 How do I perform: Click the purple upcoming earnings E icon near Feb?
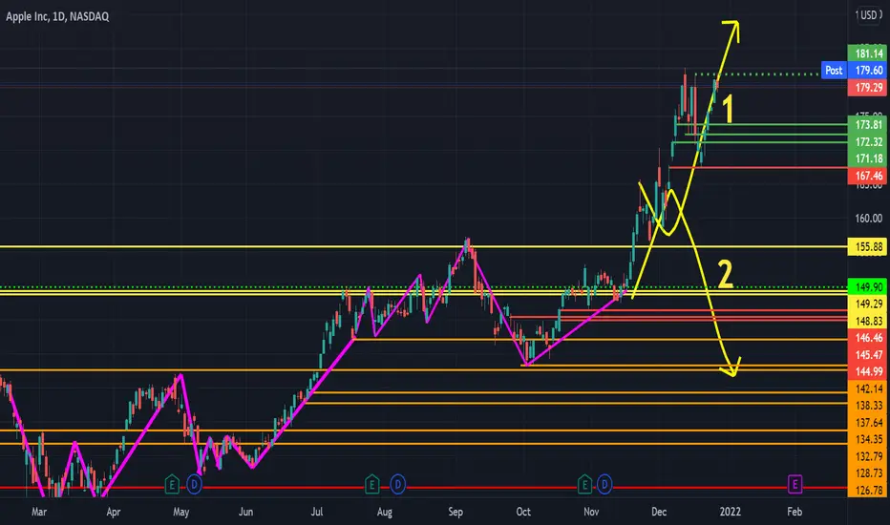(795, 484)
